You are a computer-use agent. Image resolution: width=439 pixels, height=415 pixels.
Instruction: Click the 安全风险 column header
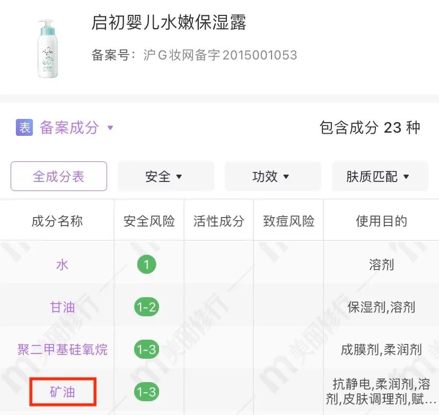[x=149, y=221]
